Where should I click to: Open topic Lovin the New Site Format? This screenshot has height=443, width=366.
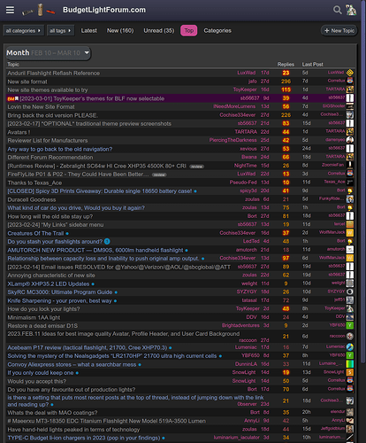[x=41, y=106]
